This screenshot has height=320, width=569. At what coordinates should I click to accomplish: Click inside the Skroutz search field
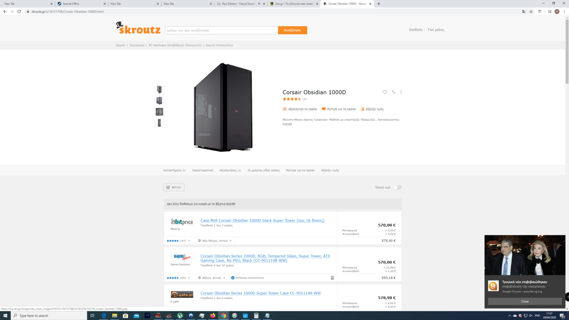coord(221,30)
